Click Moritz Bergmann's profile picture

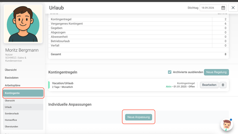pos(23,24)
